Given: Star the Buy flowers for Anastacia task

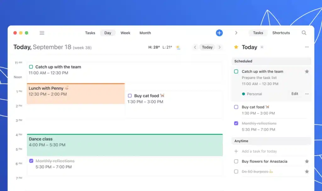Looking at the screenshot, I should click(307, 161).
